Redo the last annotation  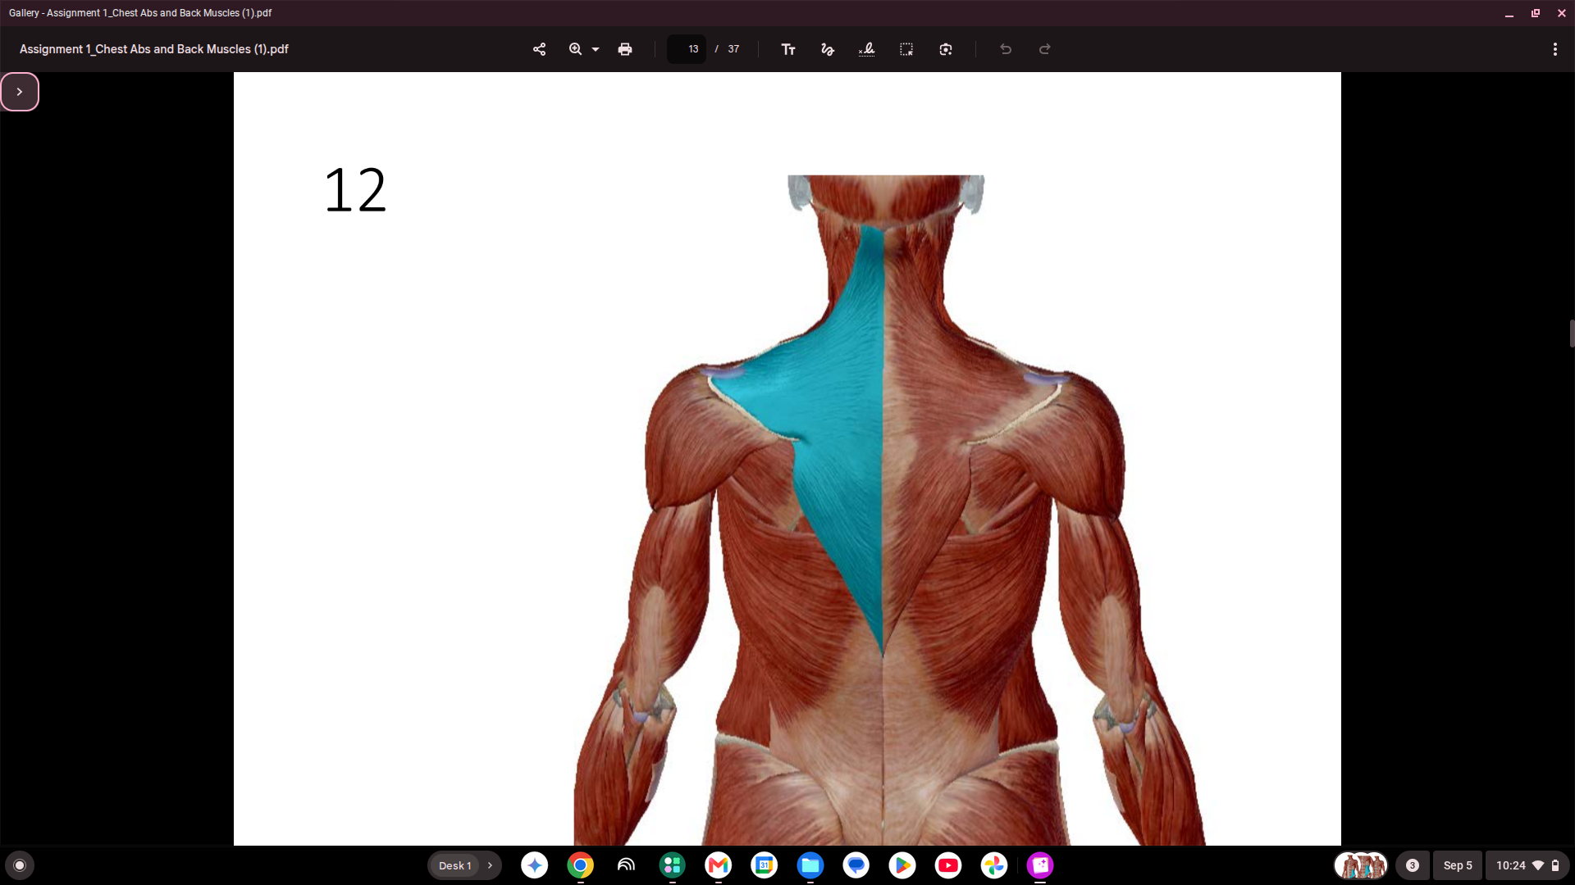1045,49
